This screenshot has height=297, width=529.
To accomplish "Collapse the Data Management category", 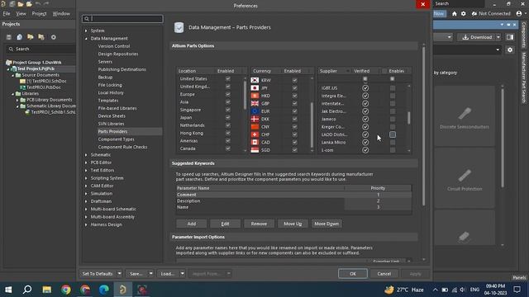I will coord(86,39).
